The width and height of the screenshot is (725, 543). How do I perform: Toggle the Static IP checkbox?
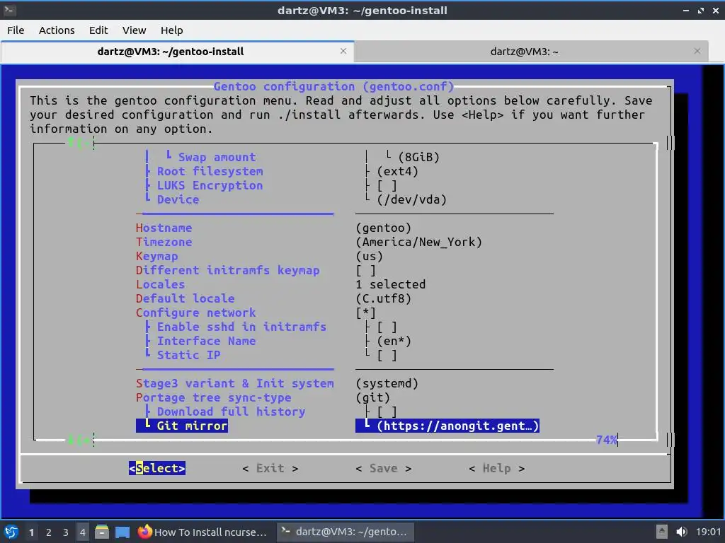tap(387, 356)
